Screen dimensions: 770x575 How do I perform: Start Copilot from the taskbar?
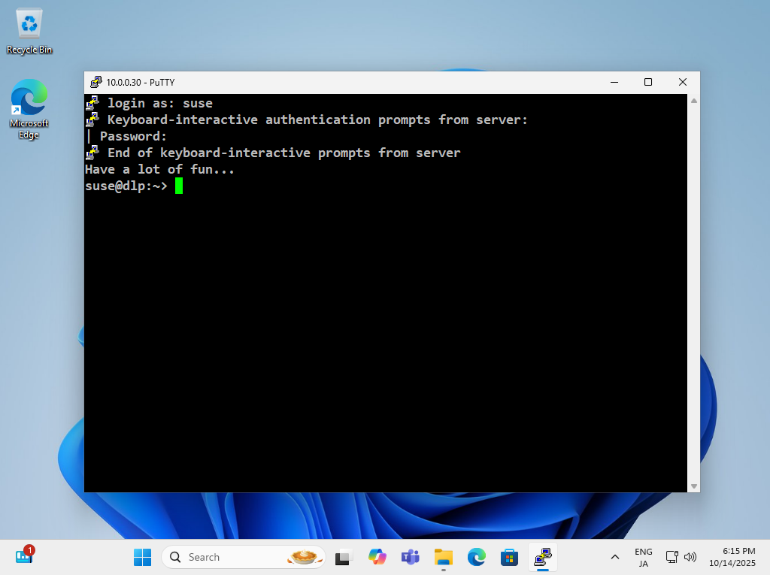377,557
